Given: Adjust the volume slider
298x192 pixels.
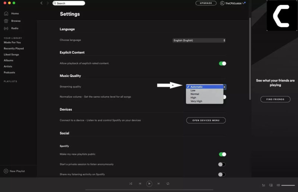Looking at the screenshot, I should click(288, 185).
